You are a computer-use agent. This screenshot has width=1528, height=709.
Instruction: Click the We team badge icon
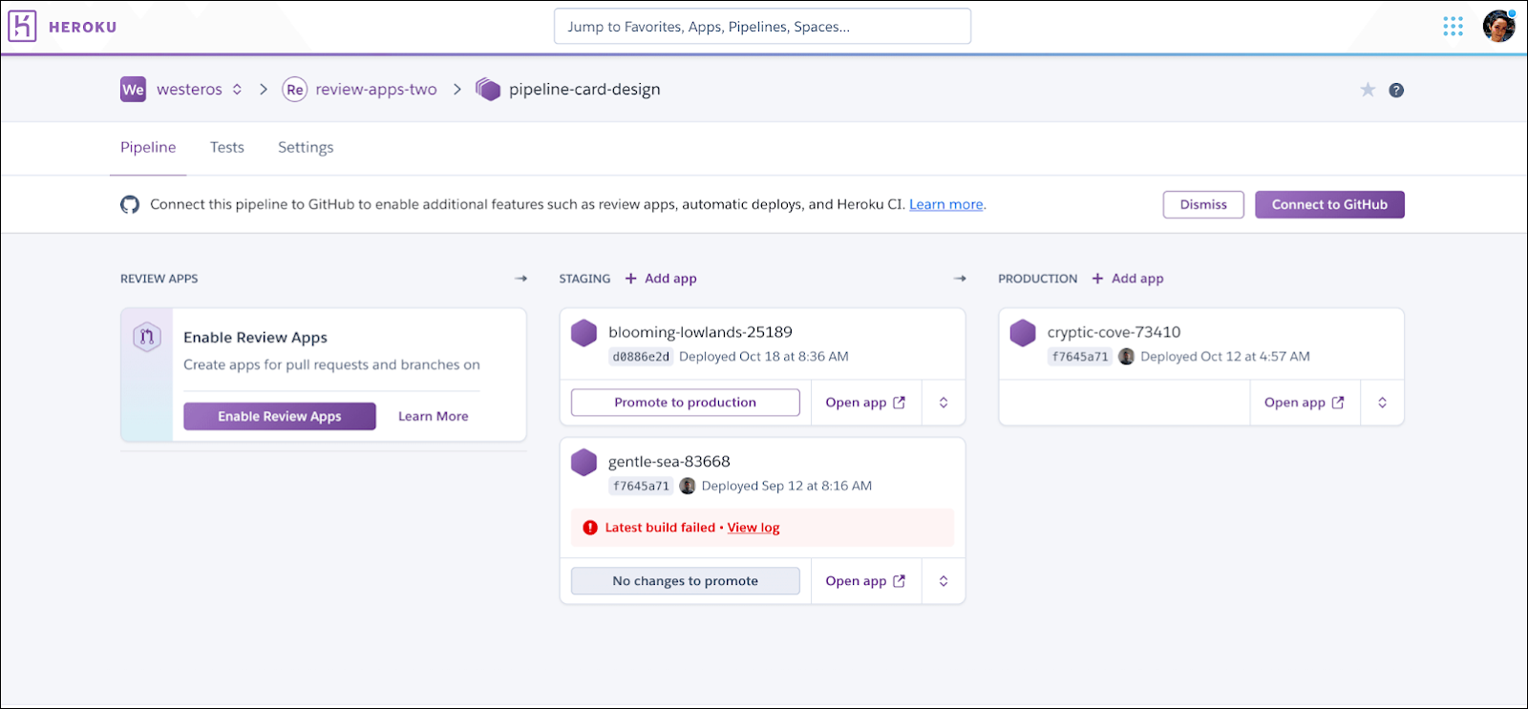pos(133,90)
